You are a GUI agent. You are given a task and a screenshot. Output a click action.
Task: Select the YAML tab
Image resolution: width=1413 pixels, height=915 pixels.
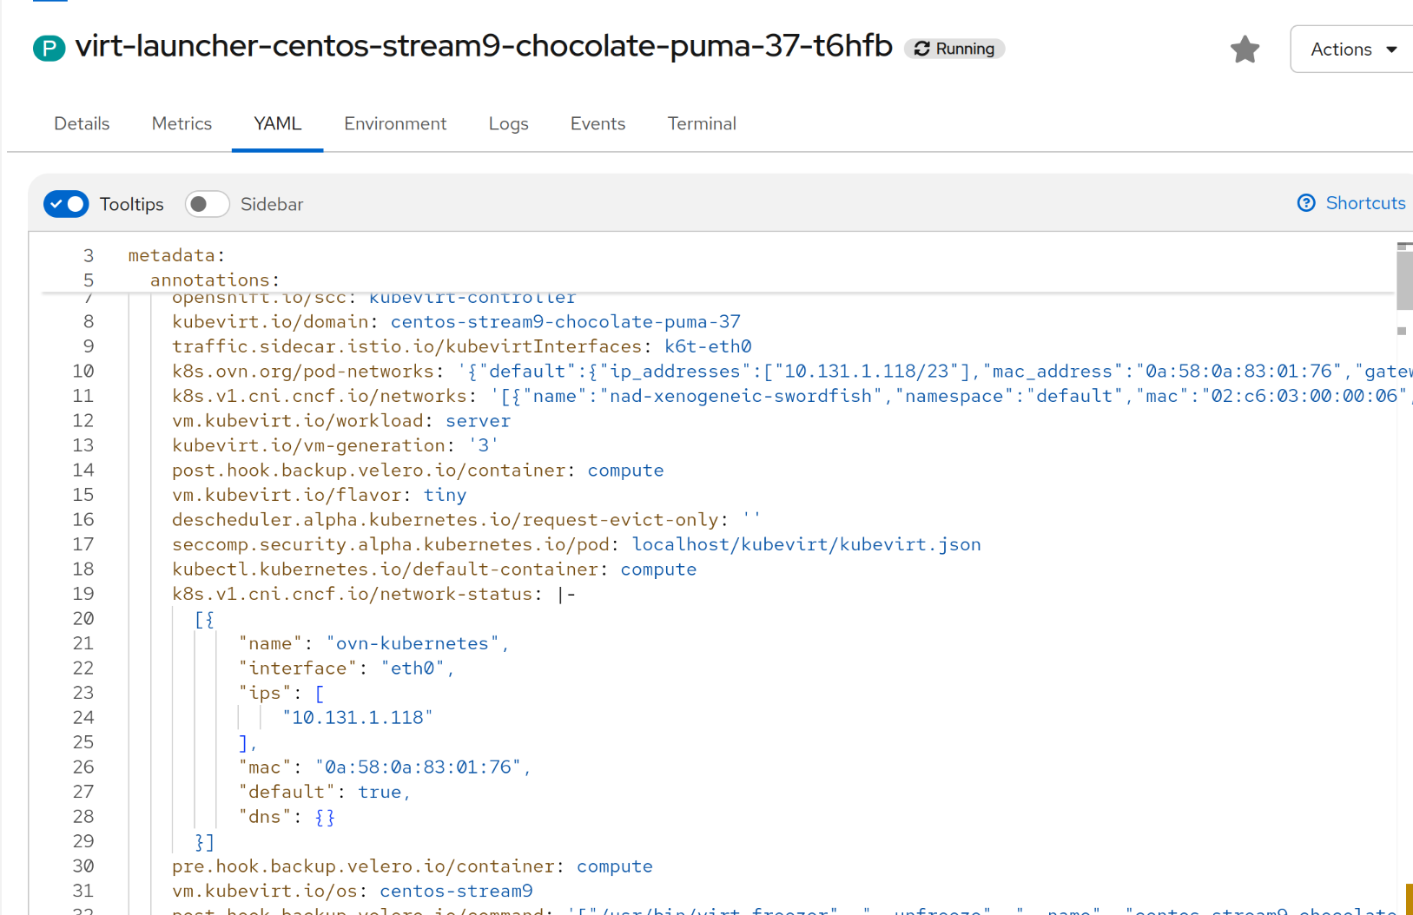[x=277, y=123]
